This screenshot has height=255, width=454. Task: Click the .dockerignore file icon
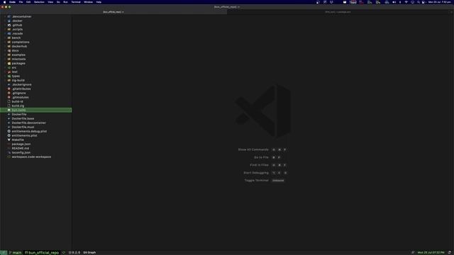[9, 85]
